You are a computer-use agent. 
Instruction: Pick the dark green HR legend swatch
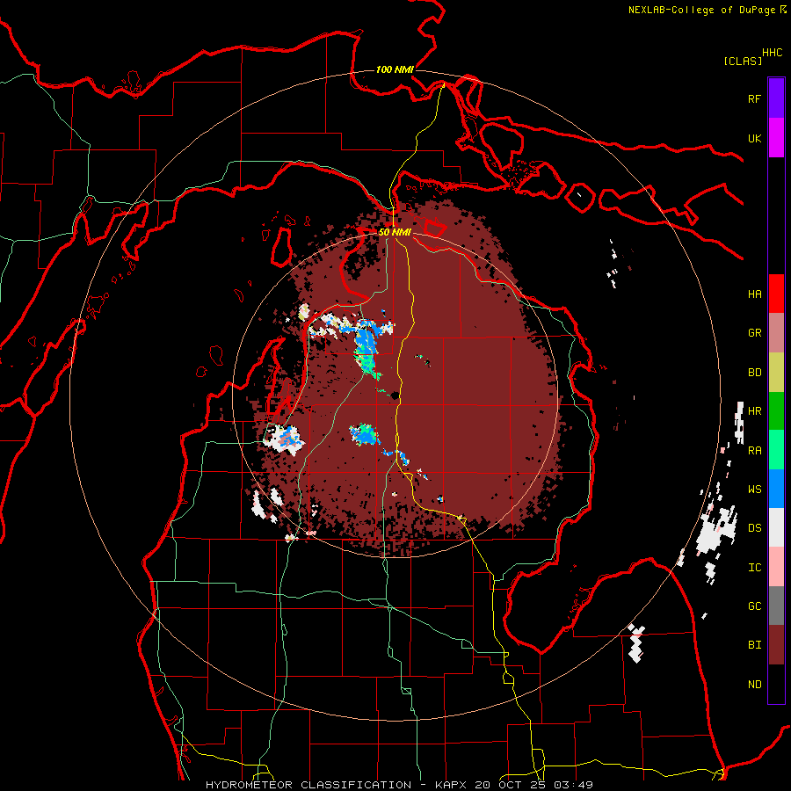[776, 411]
